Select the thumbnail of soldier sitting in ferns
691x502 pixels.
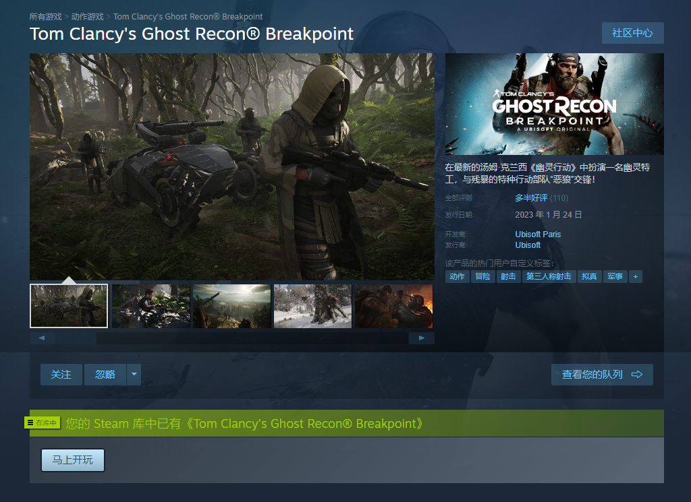[150, 306]
